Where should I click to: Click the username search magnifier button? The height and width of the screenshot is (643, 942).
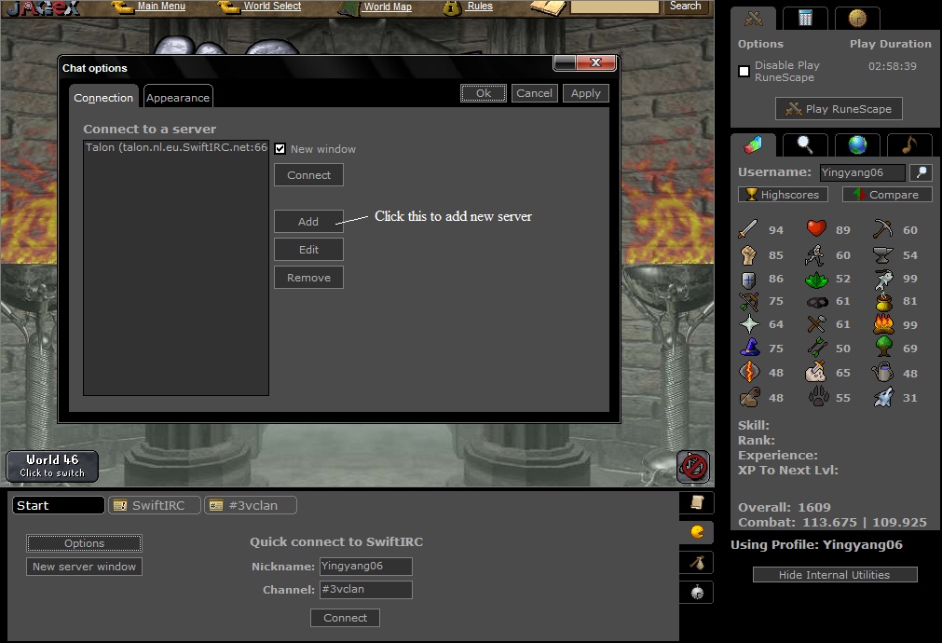click(x=921, y=172)
